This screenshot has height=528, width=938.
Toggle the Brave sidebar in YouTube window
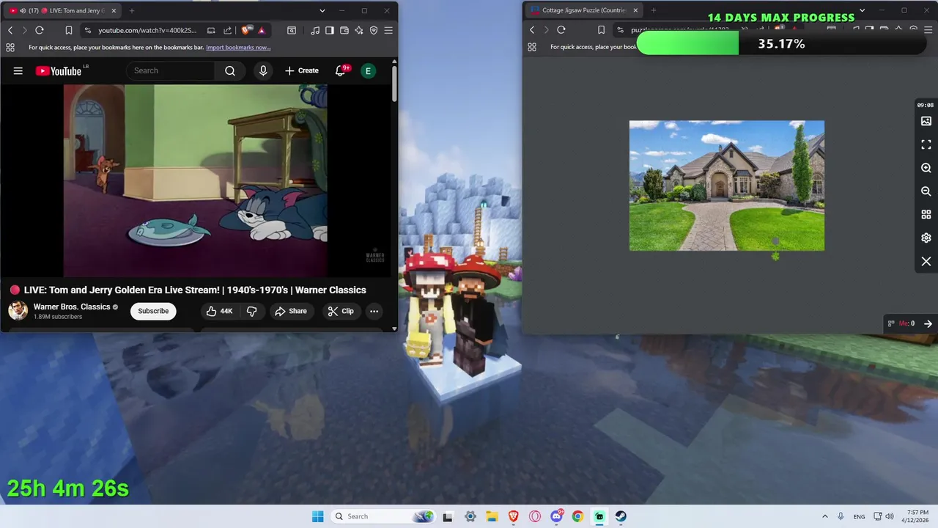pyautogui.click(x=330, y=30)
